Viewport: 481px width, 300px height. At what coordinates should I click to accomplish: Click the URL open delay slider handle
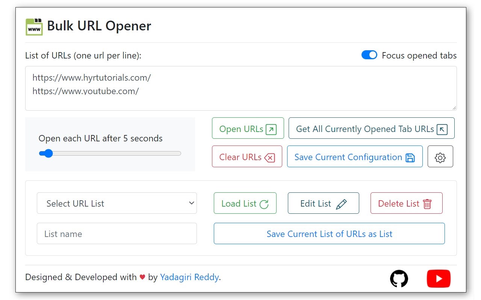48,153
